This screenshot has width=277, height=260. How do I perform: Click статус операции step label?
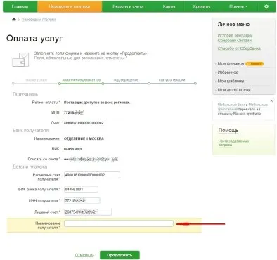click(x=172, y=80)
